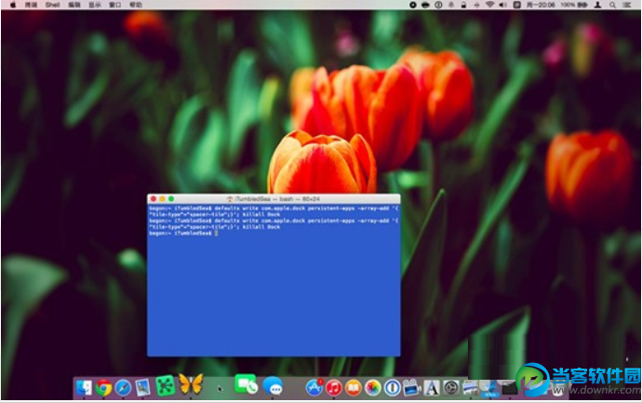This screenshot has width=642, height=403.
Task: Minimize the Terminal window with yellow button
Action: pyautogui.click(x=162, y=198)
